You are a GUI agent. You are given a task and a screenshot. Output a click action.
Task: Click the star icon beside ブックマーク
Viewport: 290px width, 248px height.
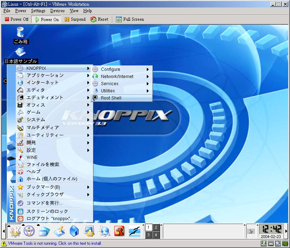click(x=20, y=187)
